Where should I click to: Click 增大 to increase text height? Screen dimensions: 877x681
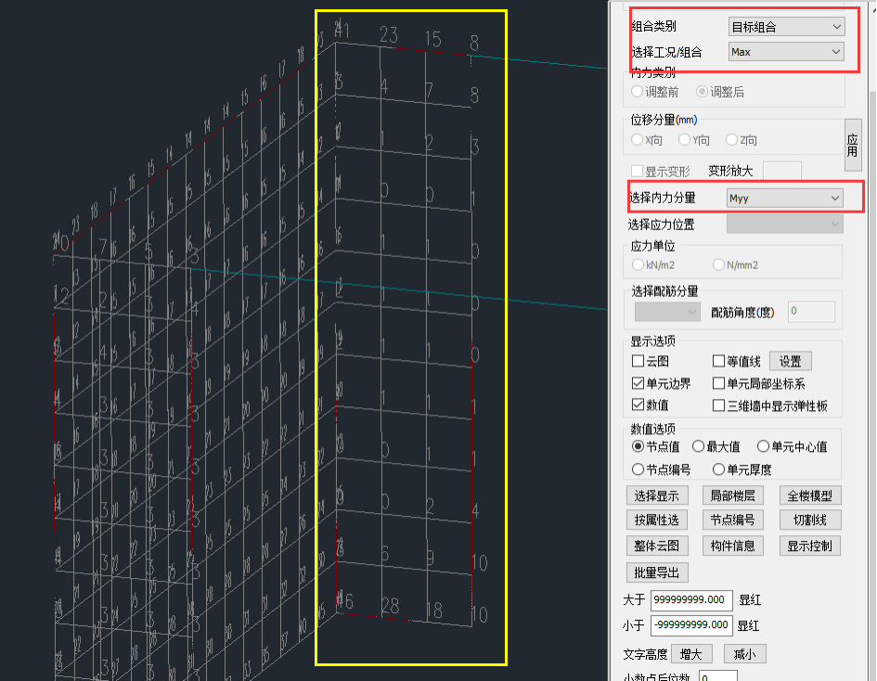pyautogui.click(x=691, y=654)
